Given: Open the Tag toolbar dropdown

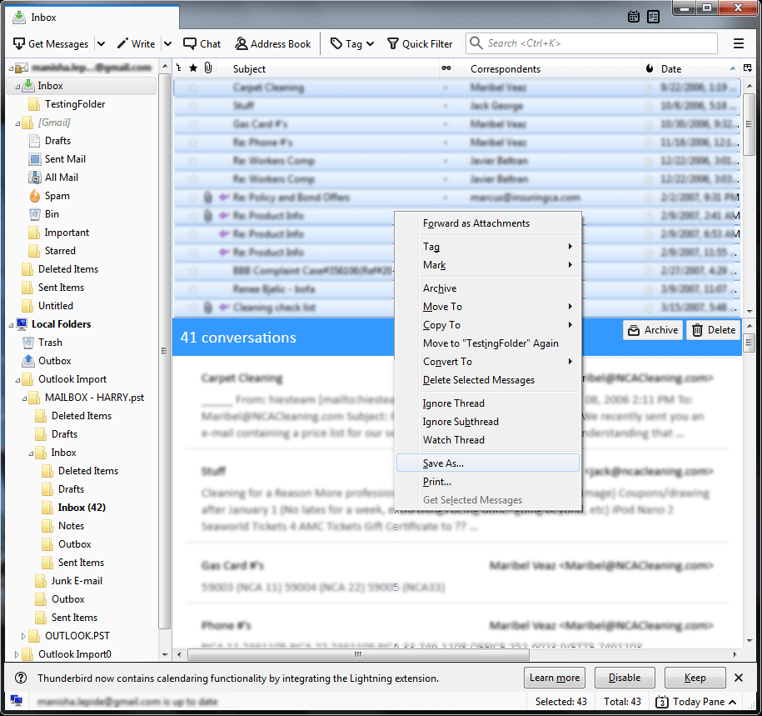Looking at the screenshot, I should point(352,44).
